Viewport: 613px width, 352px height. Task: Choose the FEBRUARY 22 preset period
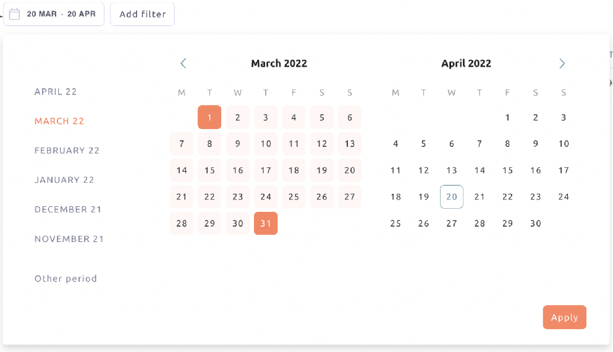67,151
